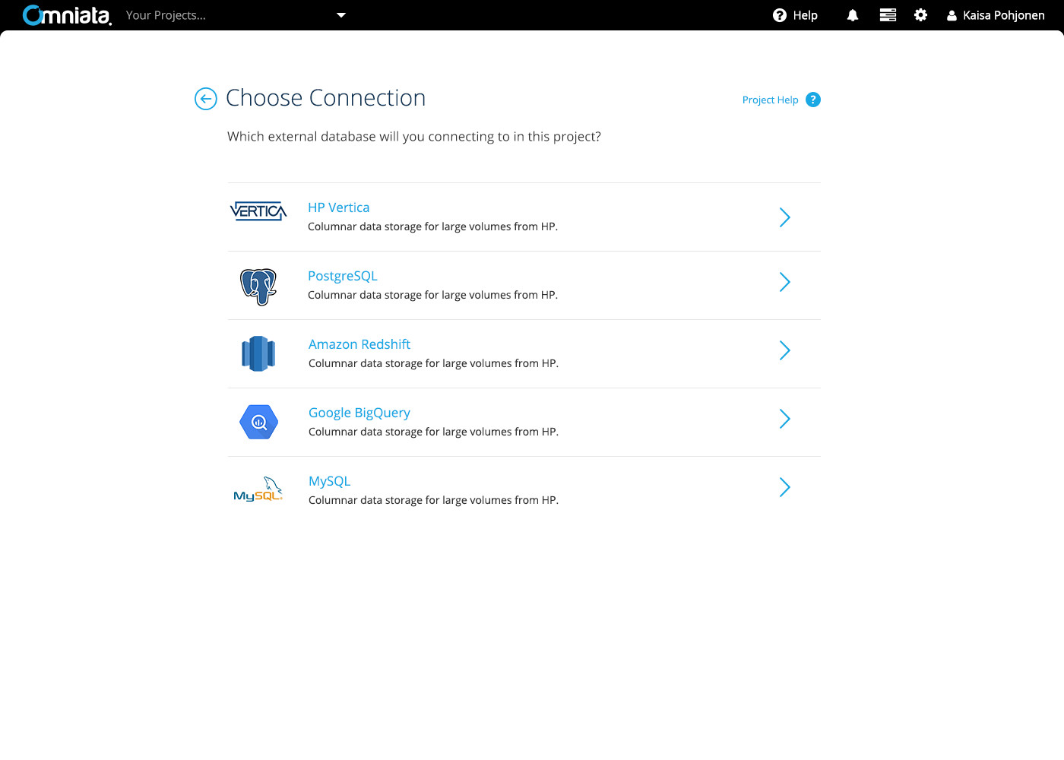Go back using the circled arrow icon

tap(206, 99)
